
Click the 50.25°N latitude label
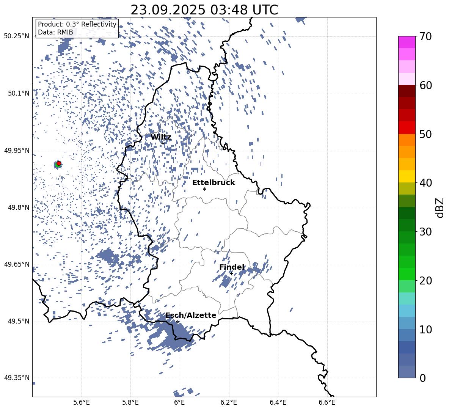(x=17, y=36)
